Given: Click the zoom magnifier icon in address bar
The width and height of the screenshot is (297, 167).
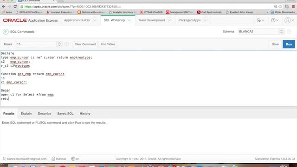Looking at the screenshot, I should 276,6.
